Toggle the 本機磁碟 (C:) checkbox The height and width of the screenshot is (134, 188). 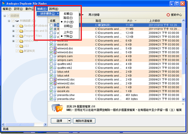[x=13, y=21]
